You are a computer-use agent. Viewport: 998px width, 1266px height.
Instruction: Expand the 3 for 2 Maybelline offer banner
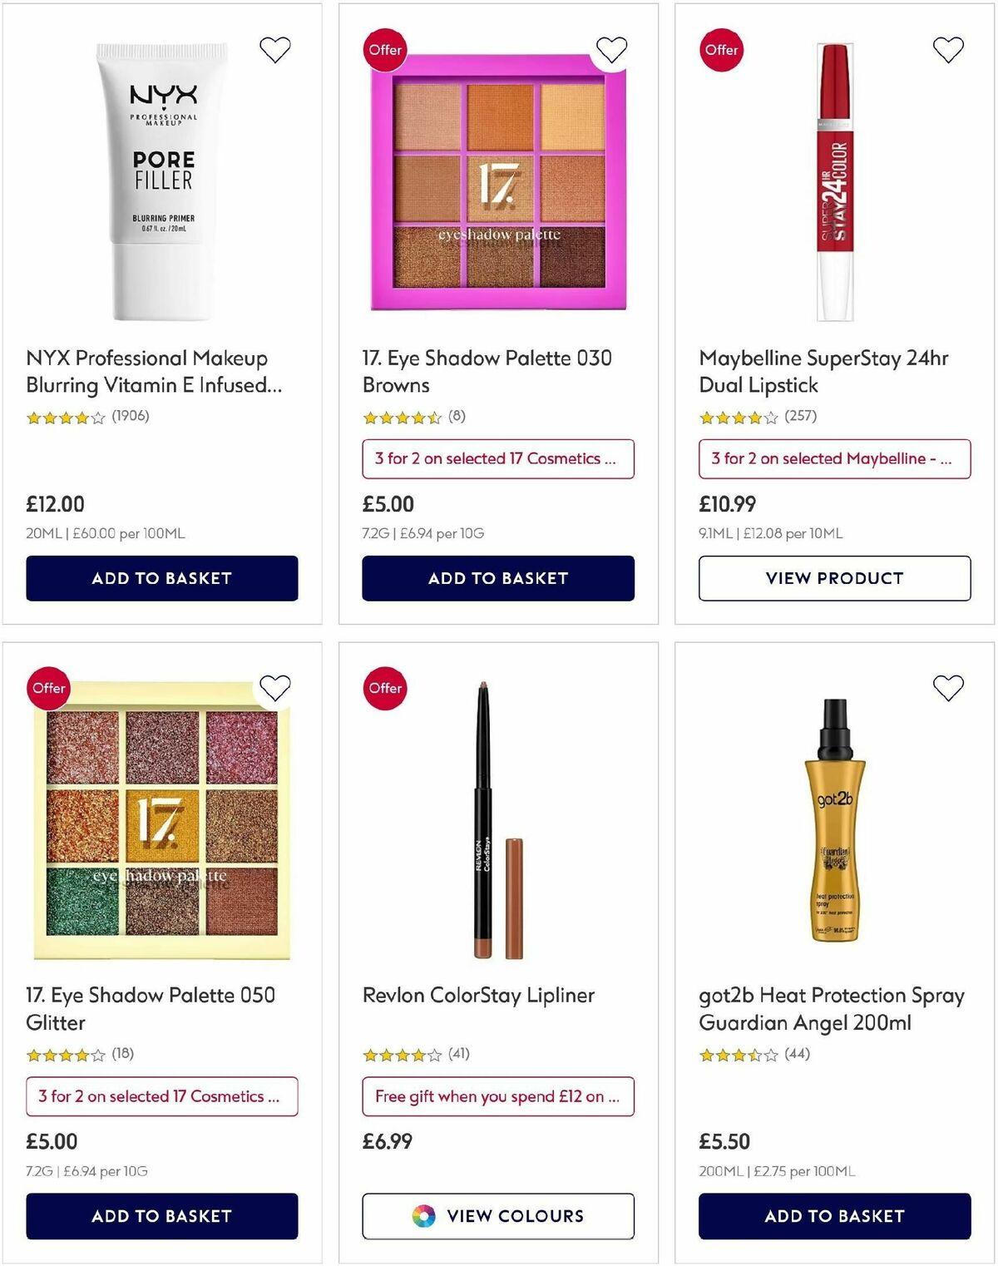833,458
